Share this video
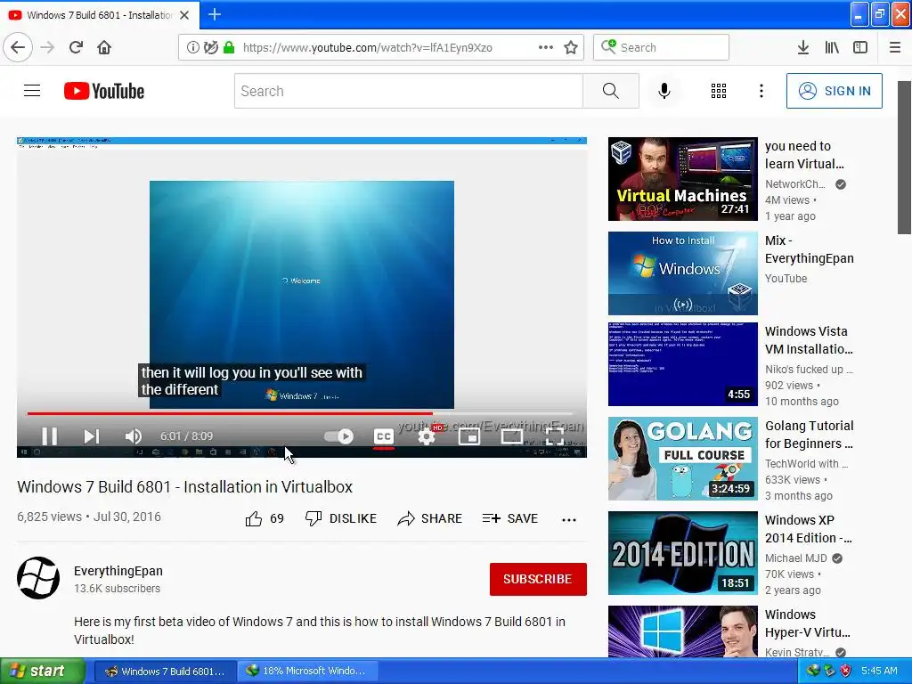 tap(430, 518)
